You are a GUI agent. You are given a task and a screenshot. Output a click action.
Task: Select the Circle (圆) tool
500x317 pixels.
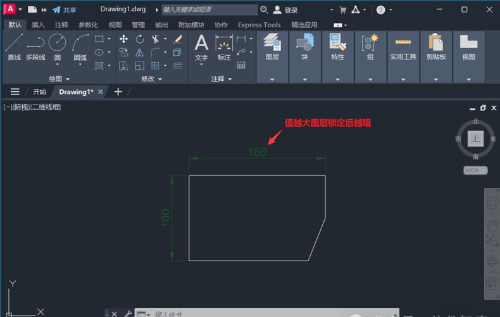pos(58,47)
